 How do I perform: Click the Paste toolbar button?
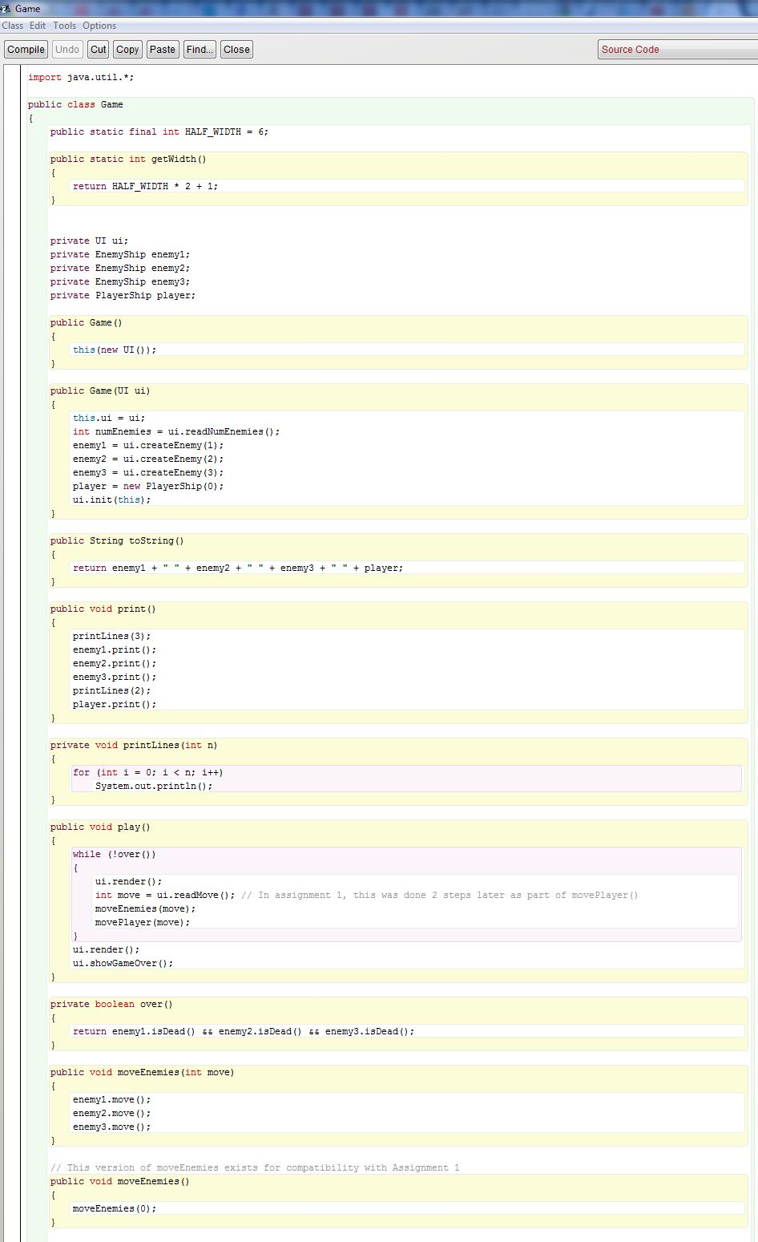(162, 49)
